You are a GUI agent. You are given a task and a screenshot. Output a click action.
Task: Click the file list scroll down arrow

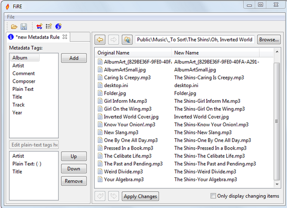[277, 184]
